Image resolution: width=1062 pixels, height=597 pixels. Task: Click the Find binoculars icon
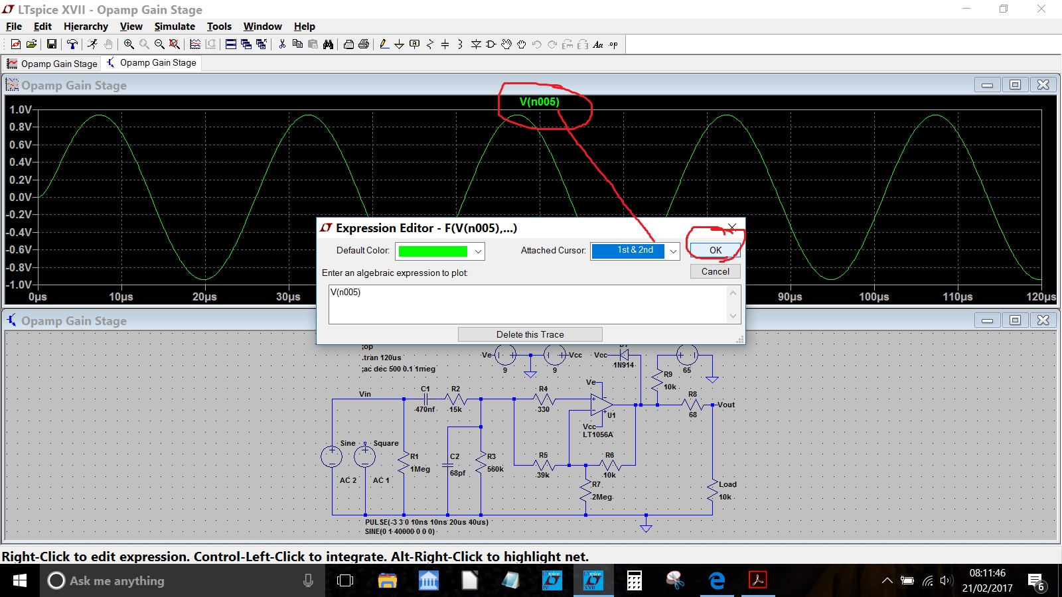click(328, 44)
